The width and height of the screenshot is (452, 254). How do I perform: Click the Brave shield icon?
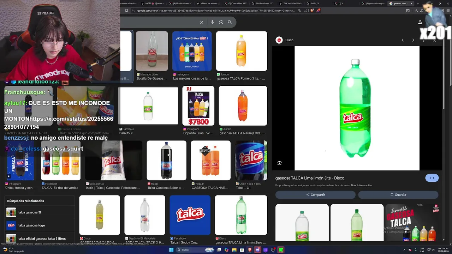(313, 11)
